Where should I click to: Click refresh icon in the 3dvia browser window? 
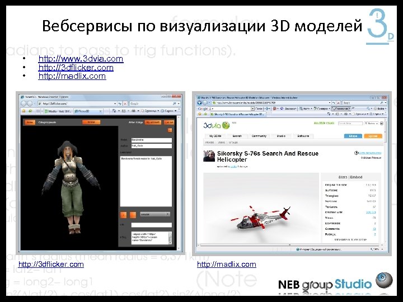(334, 102)
